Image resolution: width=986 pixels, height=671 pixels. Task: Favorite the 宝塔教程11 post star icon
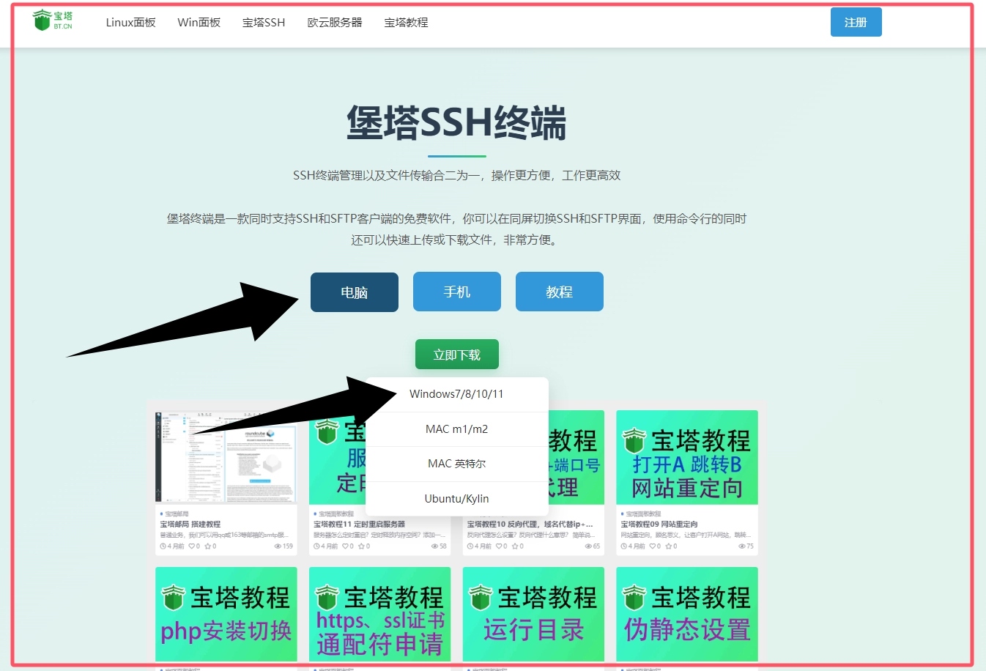[x=361, y=546]
